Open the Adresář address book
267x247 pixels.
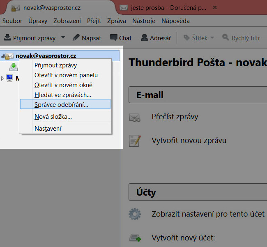pos(156,38)
